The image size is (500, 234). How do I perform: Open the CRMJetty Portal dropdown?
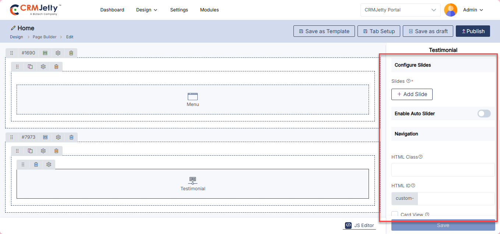[400, 10]
